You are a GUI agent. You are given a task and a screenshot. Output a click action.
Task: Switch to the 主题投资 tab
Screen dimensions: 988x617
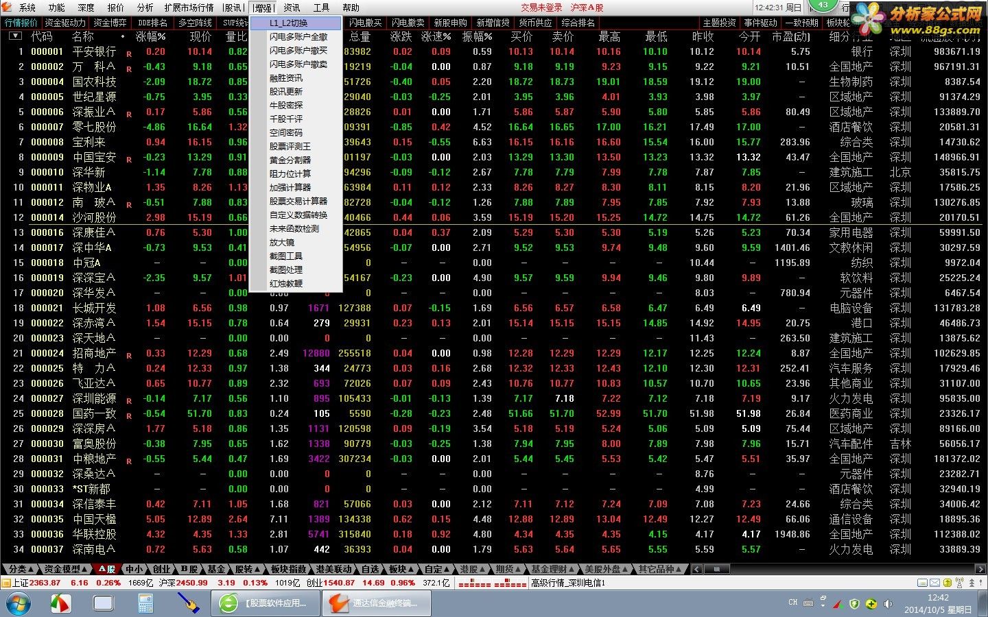[719, 23]
